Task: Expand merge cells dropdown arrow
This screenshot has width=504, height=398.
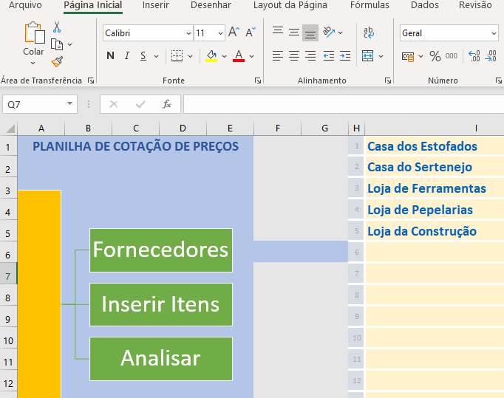Action: tap(381, 56)
